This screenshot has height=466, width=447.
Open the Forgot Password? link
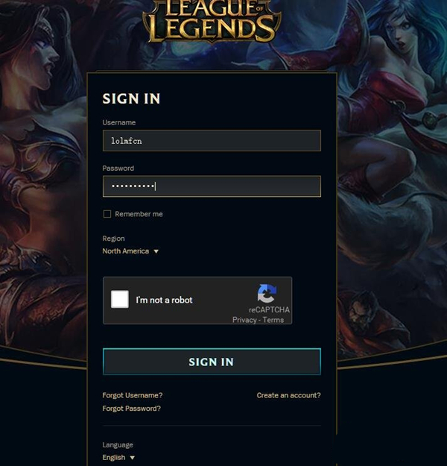tap(132, 409)
